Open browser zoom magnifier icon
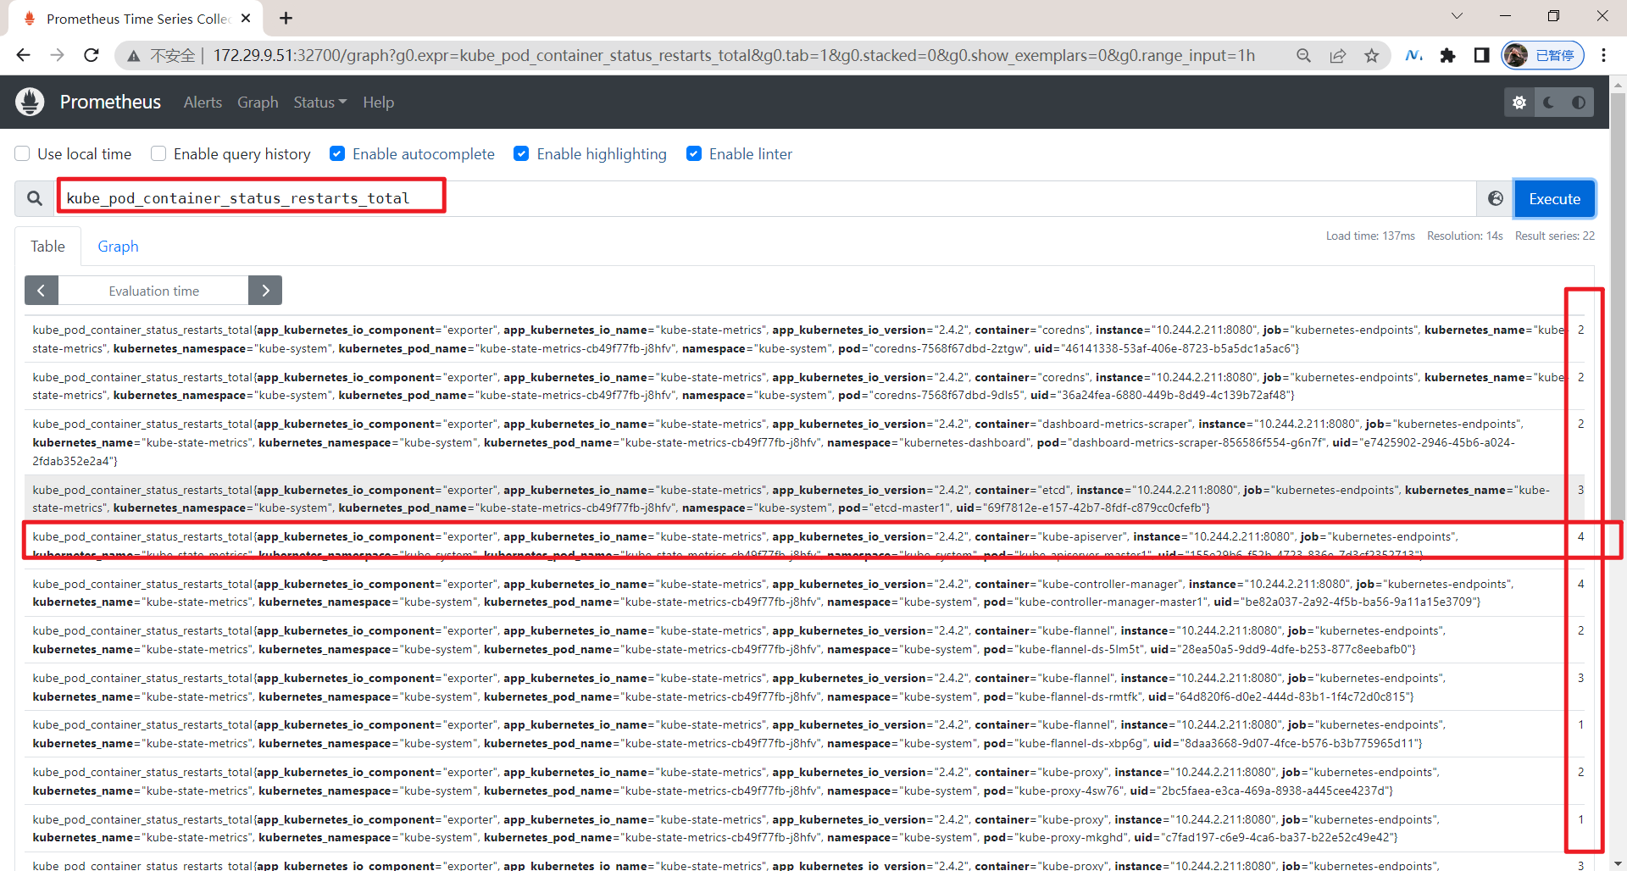Image resolution: width=1627 pixels, height=871 pixels. [x=1304, y=56]
